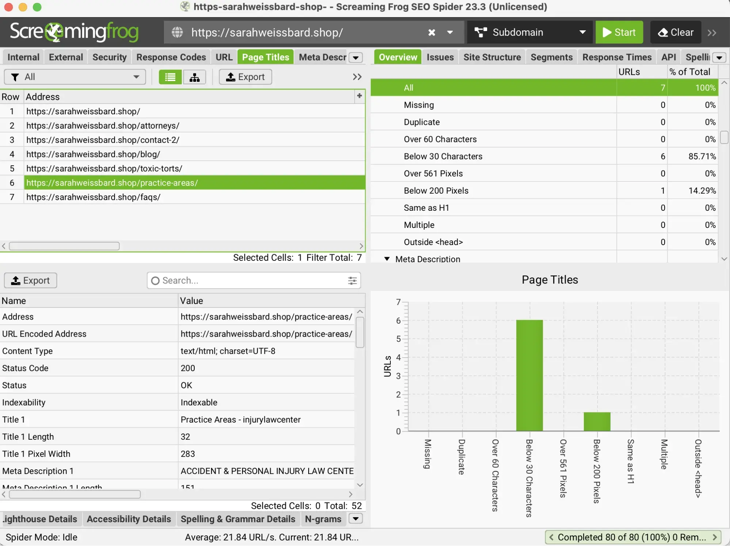This screenshot has width=730, height=546.
Task: Start the crawl
Action: 619,33
